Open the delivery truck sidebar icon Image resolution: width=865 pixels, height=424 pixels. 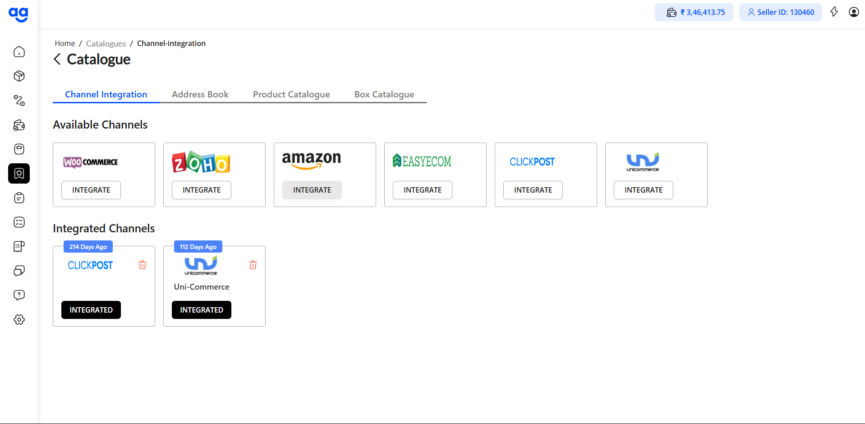(19, 125)
